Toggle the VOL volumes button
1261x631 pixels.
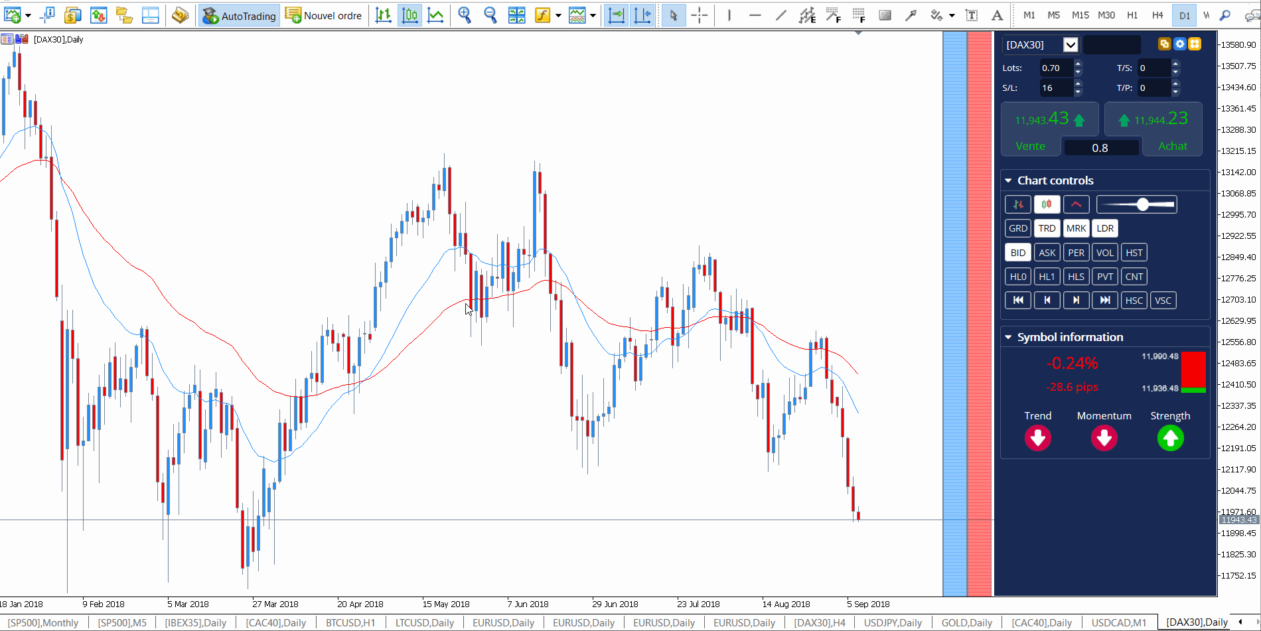click(1105, 253)
